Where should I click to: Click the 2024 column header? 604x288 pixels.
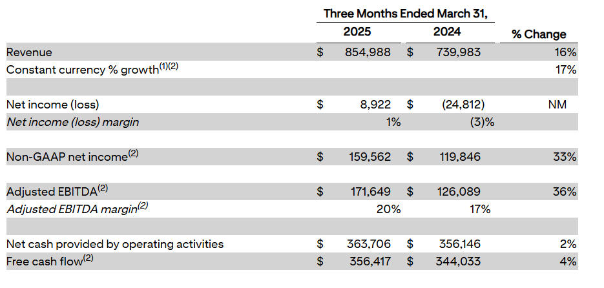[448, 32]
